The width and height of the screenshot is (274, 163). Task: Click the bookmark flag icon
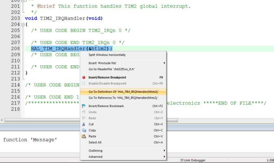pos(84,106)
